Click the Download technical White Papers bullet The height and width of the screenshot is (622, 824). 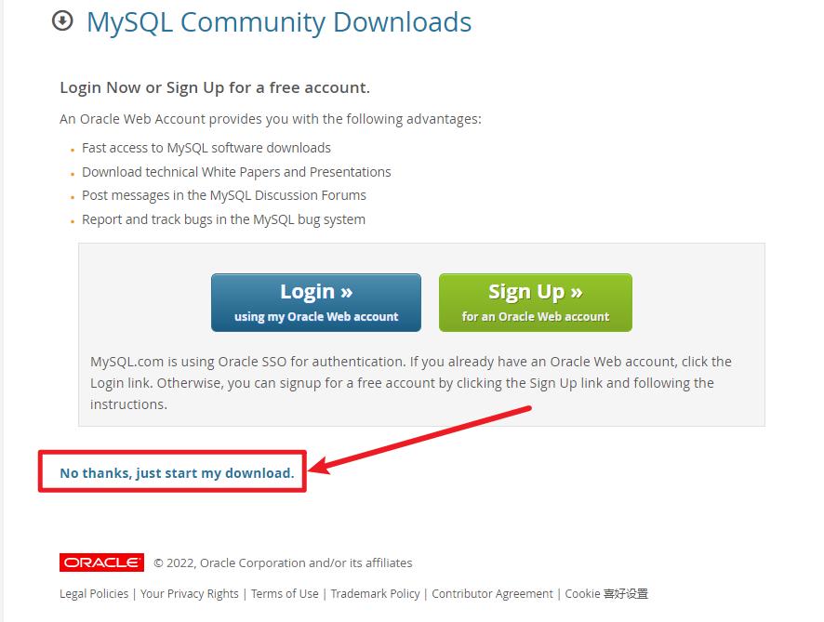pyautogui.click(x=236, y=172)
